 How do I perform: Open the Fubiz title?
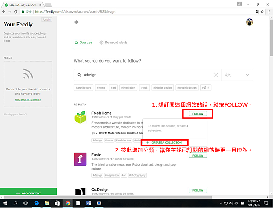pyautogui.click(x=96, y=155)
